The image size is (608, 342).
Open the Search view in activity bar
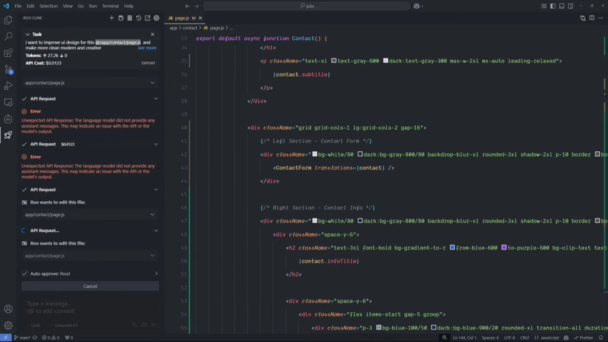click(x=8, y=36)
